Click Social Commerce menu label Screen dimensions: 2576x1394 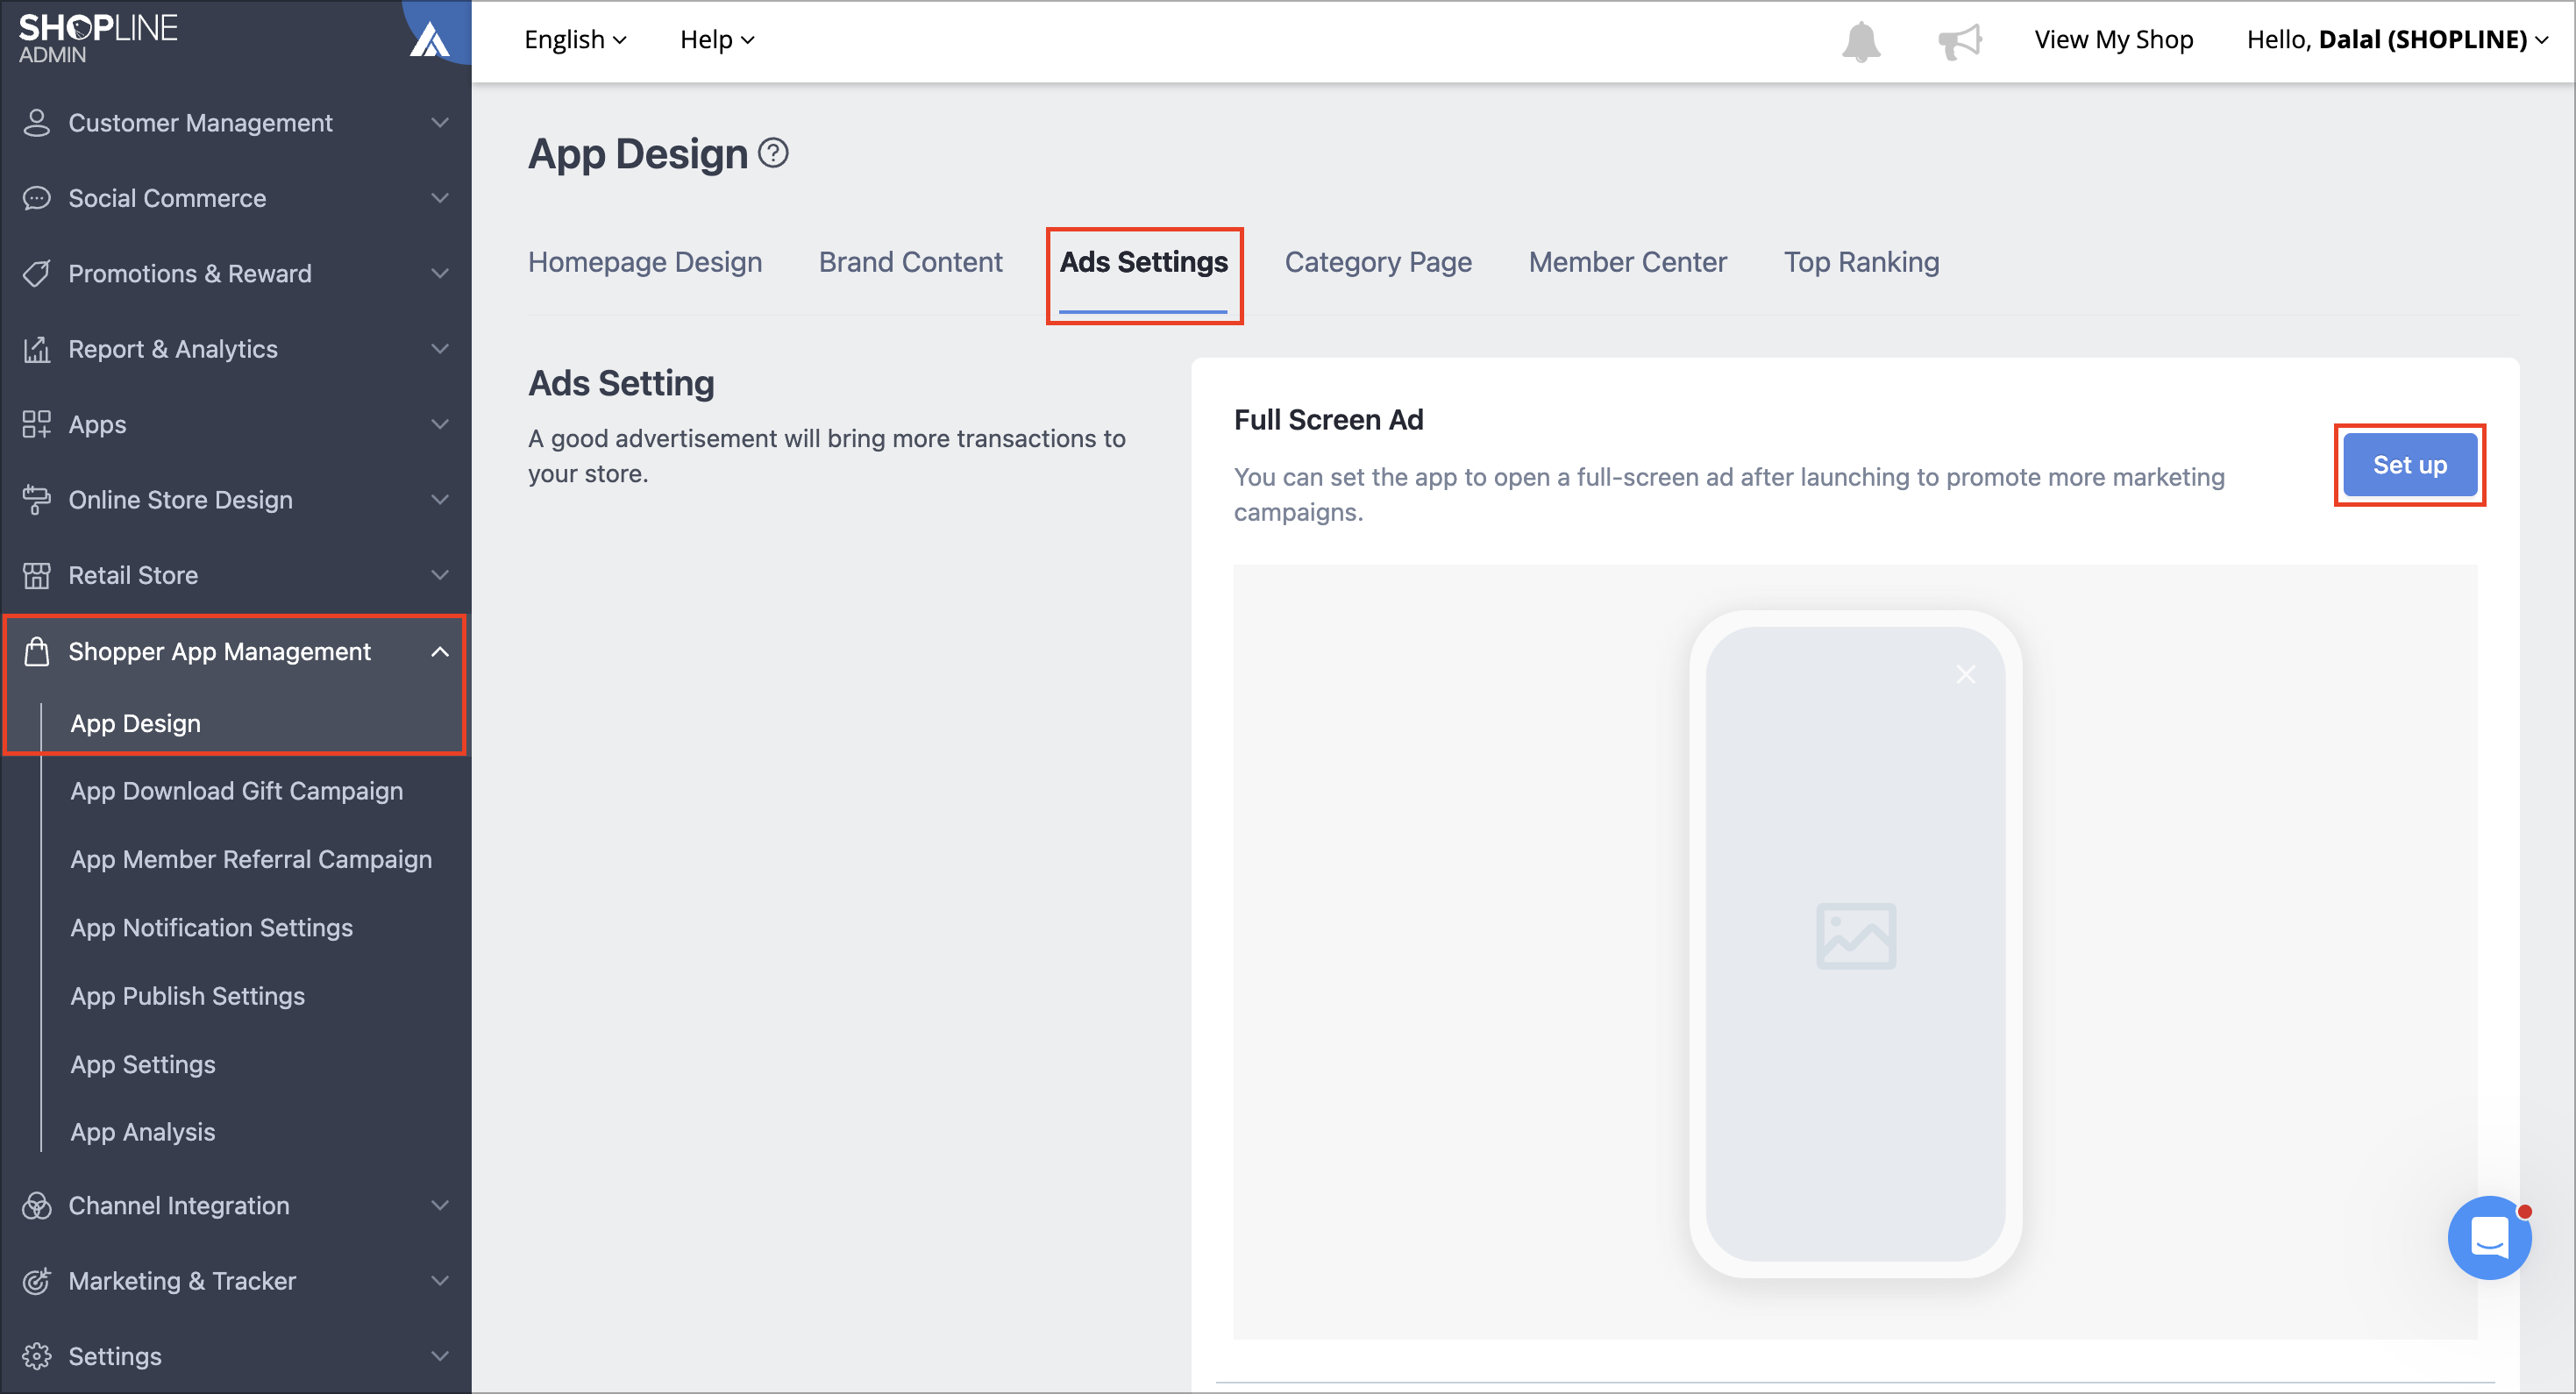tap(167, 198)
